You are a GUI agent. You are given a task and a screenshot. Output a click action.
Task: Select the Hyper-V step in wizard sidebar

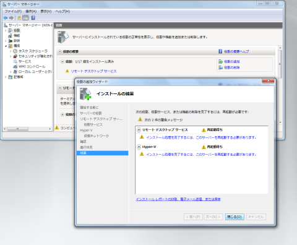[86, 131]
